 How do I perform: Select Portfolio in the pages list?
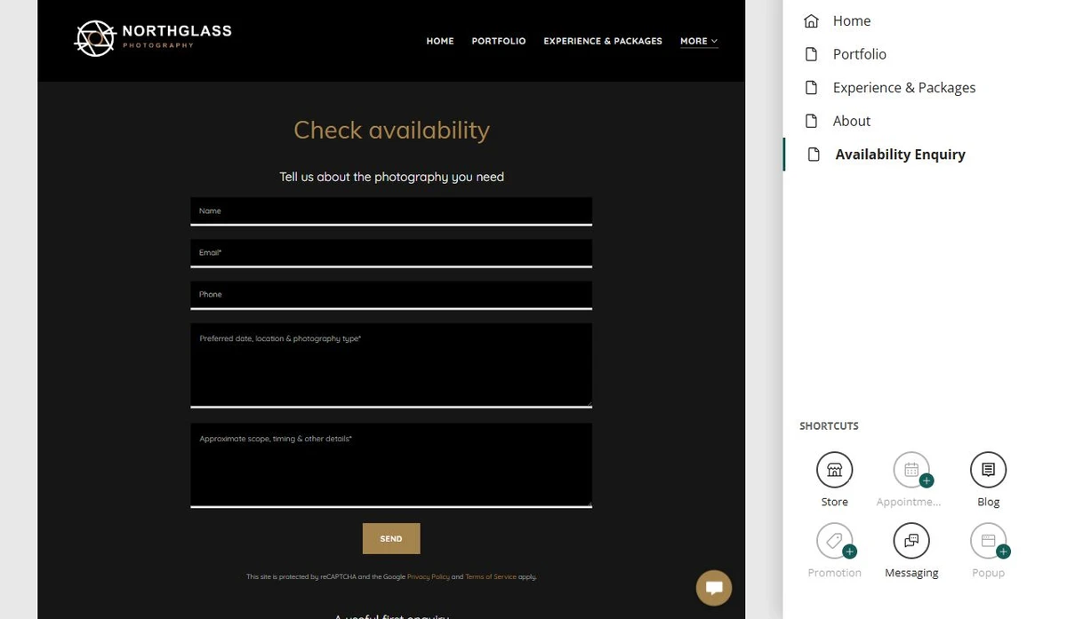(860, 54)
